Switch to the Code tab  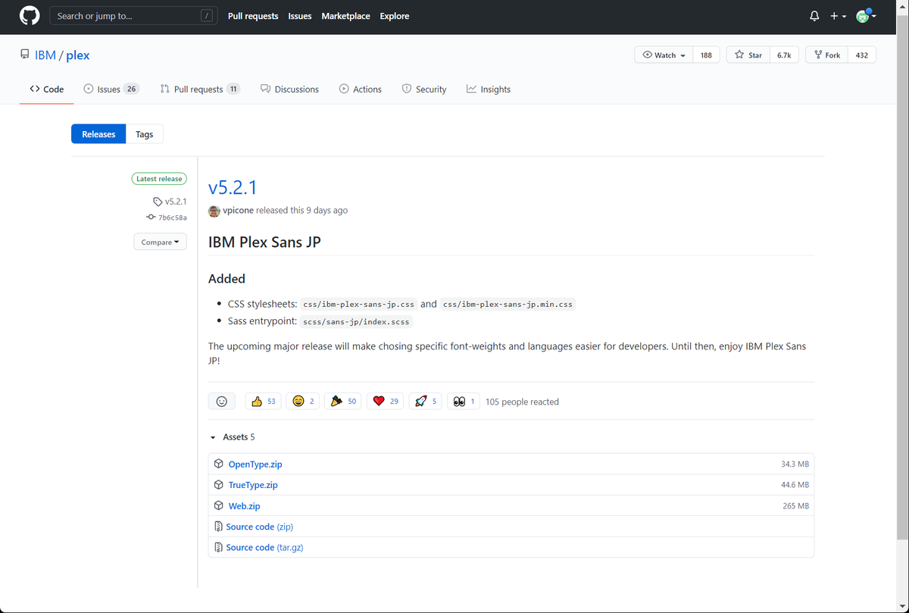(x=47, y=89)
